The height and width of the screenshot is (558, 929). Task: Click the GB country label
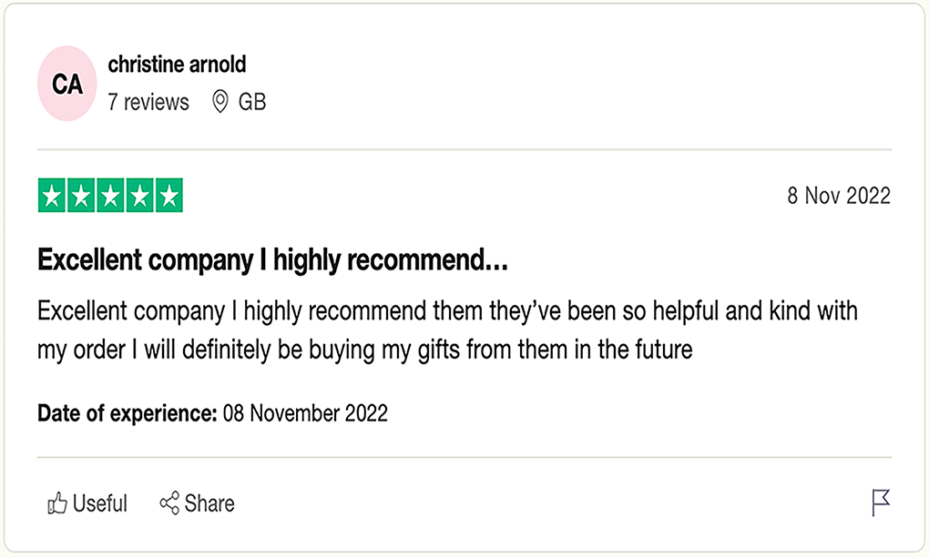click(x=252, y=102)
